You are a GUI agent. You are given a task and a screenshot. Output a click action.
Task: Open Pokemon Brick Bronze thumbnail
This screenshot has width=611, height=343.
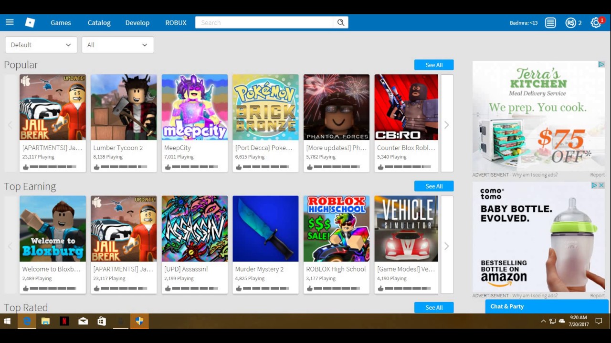(265, 107)
